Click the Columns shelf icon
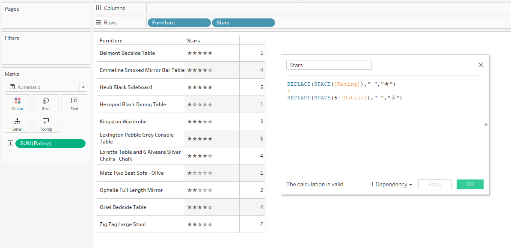 coord(98,8)
